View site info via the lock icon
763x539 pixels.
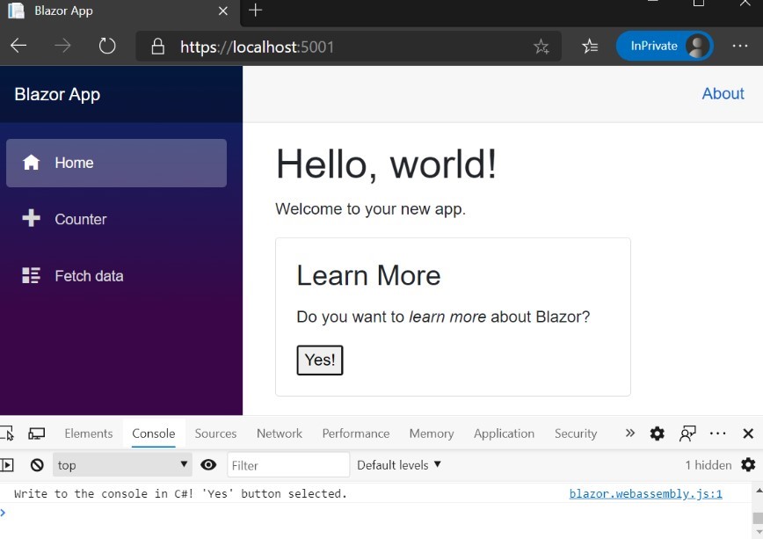[157, 47]
